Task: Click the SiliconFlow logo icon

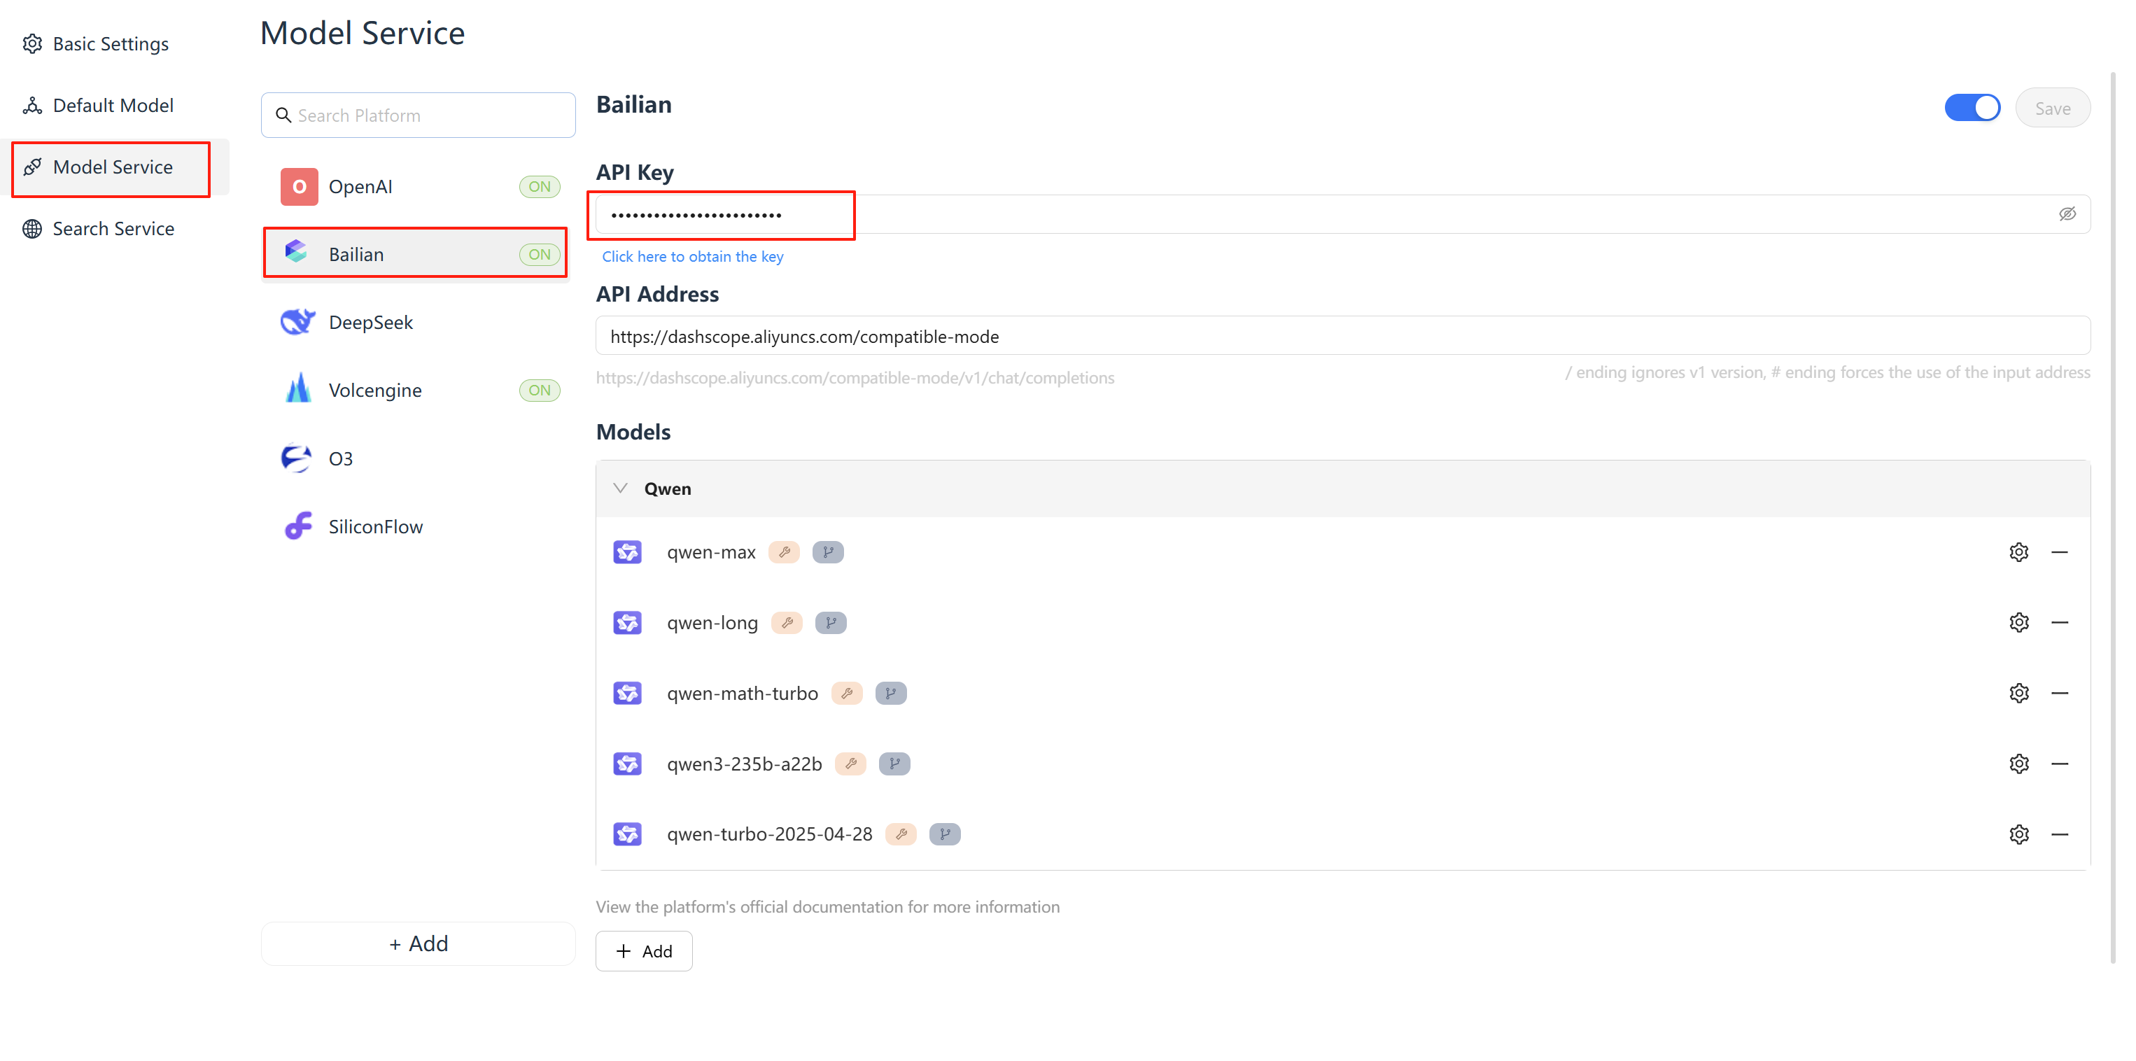Action: pos(297,526)
